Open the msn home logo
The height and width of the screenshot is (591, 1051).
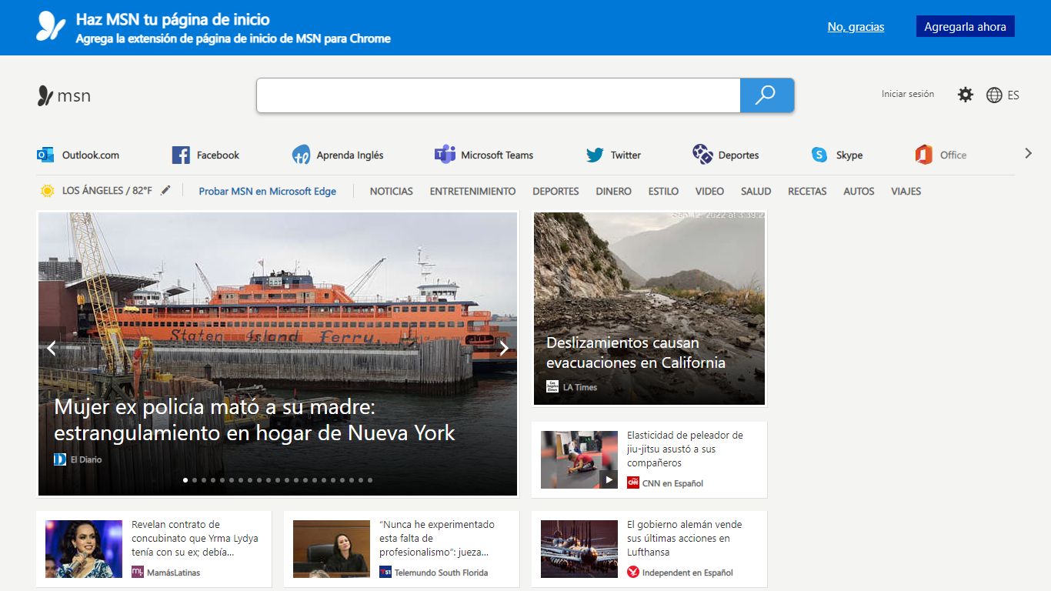[64, 95]
